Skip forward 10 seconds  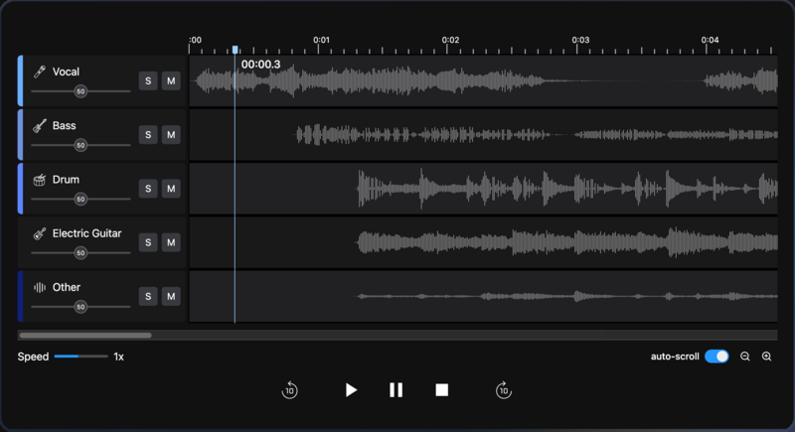503,390
